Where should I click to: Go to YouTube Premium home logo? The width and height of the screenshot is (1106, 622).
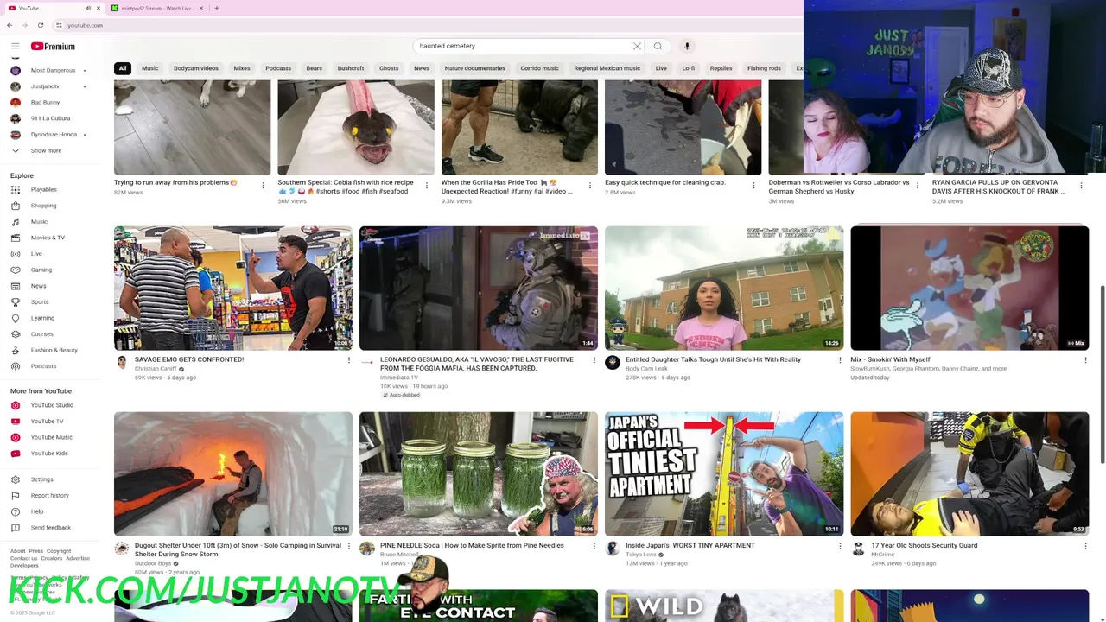click(53, 46)
